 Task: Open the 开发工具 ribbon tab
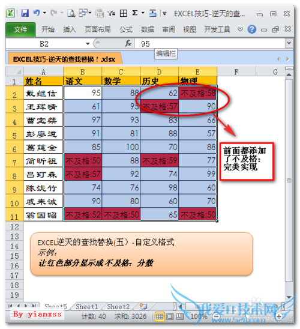coord(217,29)
